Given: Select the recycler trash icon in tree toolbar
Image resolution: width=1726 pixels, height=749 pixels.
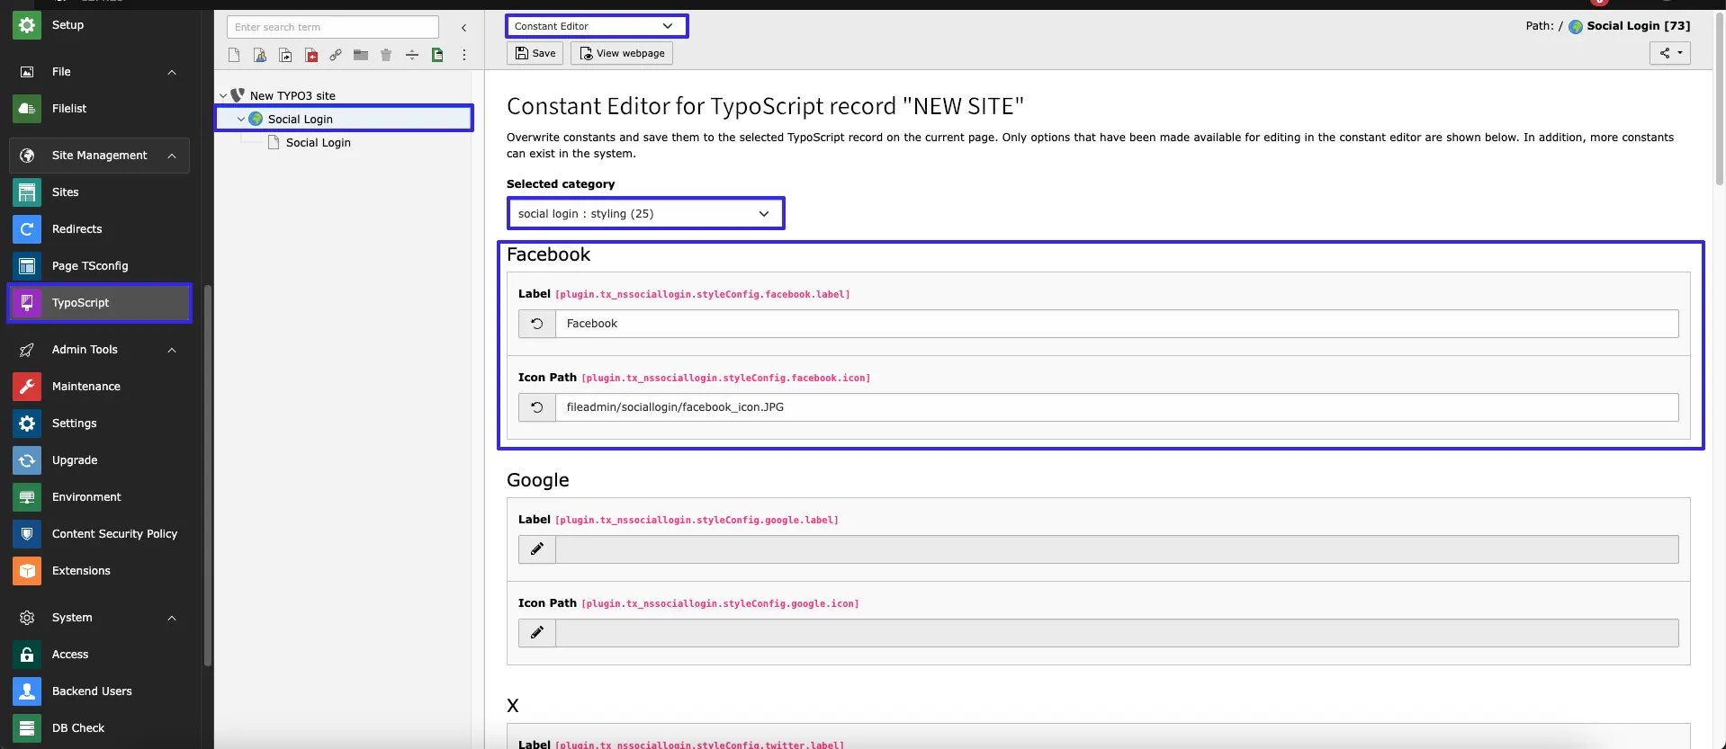Looking at the screenshot, I should [386, 55].
